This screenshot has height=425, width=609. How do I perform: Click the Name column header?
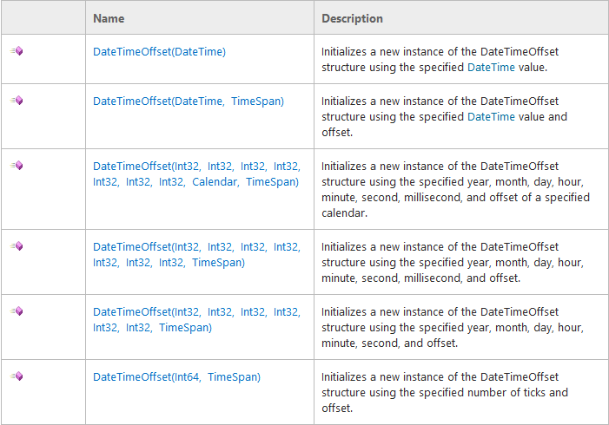click(x=109, y=18)
